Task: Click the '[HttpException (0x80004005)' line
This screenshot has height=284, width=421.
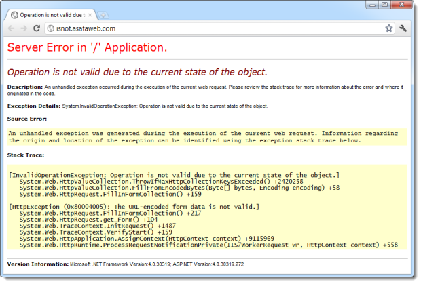Action: (x=134, y=207)
